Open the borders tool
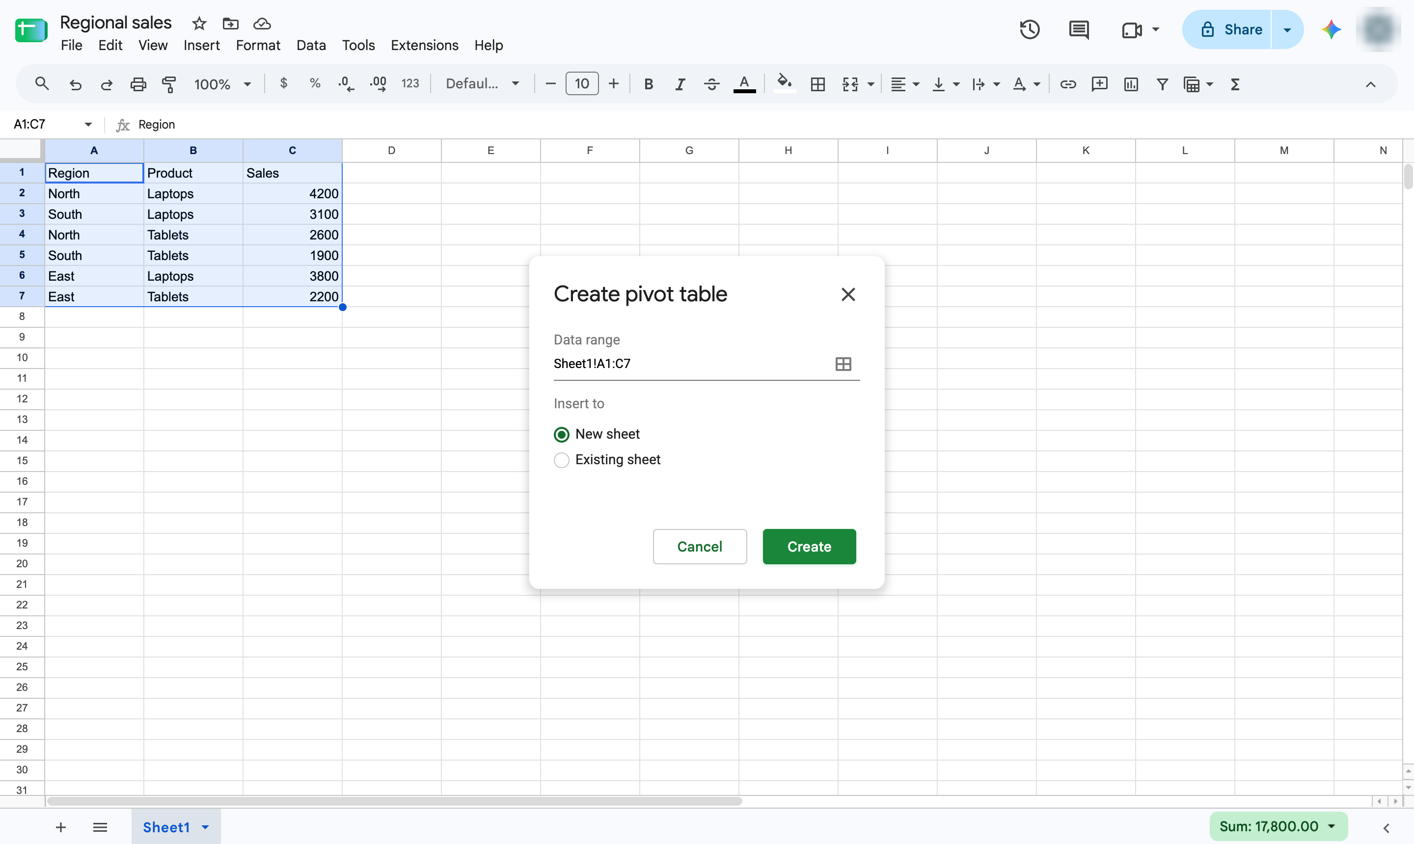 coord(817,84)
